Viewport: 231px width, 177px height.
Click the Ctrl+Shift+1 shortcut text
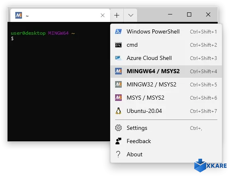[x=203, y=32]
